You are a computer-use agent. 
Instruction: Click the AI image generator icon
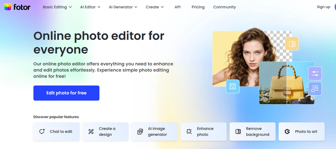tap(140, 131)
